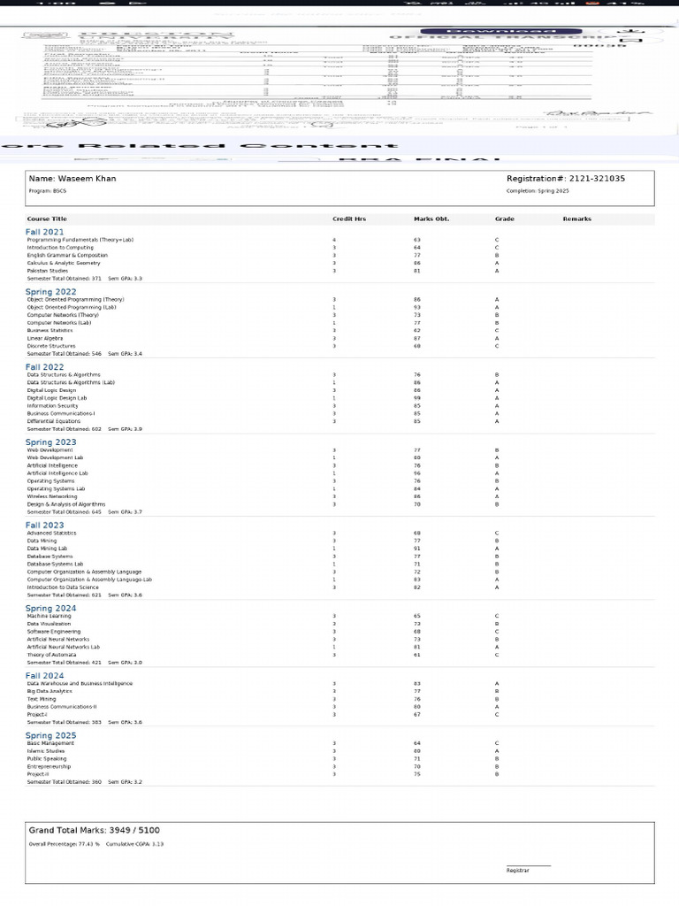Click the 'Advanced Statistics' course
This screenshot has width=679, height=906.
click(51, 534)
